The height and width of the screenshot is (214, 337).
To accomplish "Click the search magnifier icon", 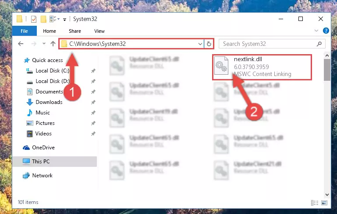I will pos(319,44).
